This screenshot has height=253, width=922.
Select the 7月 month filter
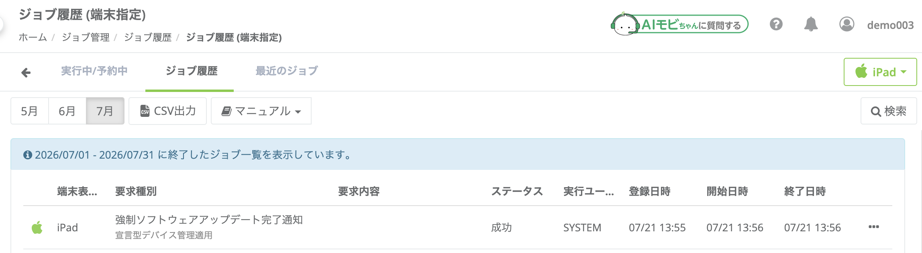(105, 111)
